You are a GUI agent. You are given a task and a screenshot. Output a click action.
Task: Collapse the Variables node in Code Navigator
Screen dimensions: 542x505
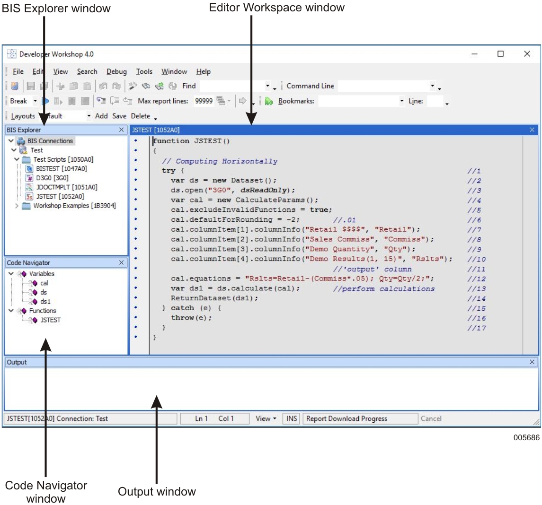tap(11, 274)
